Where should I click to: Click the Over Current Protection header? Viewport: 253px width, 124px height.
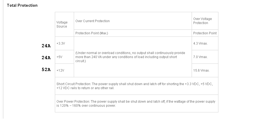[133, 21]
